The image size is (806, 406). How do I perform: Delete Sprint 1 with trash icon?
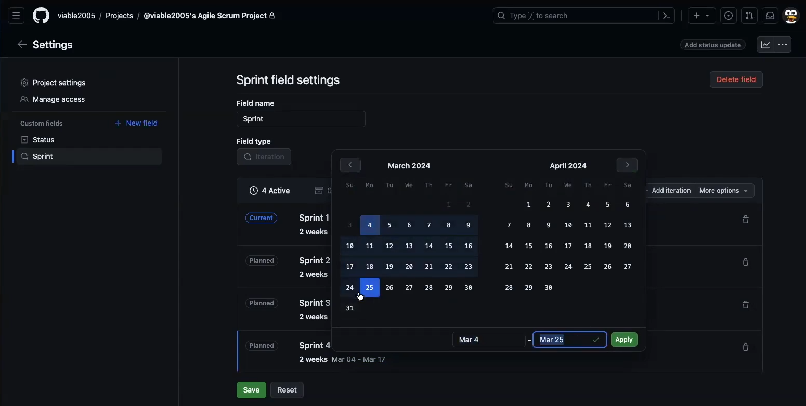click(746, 220)
